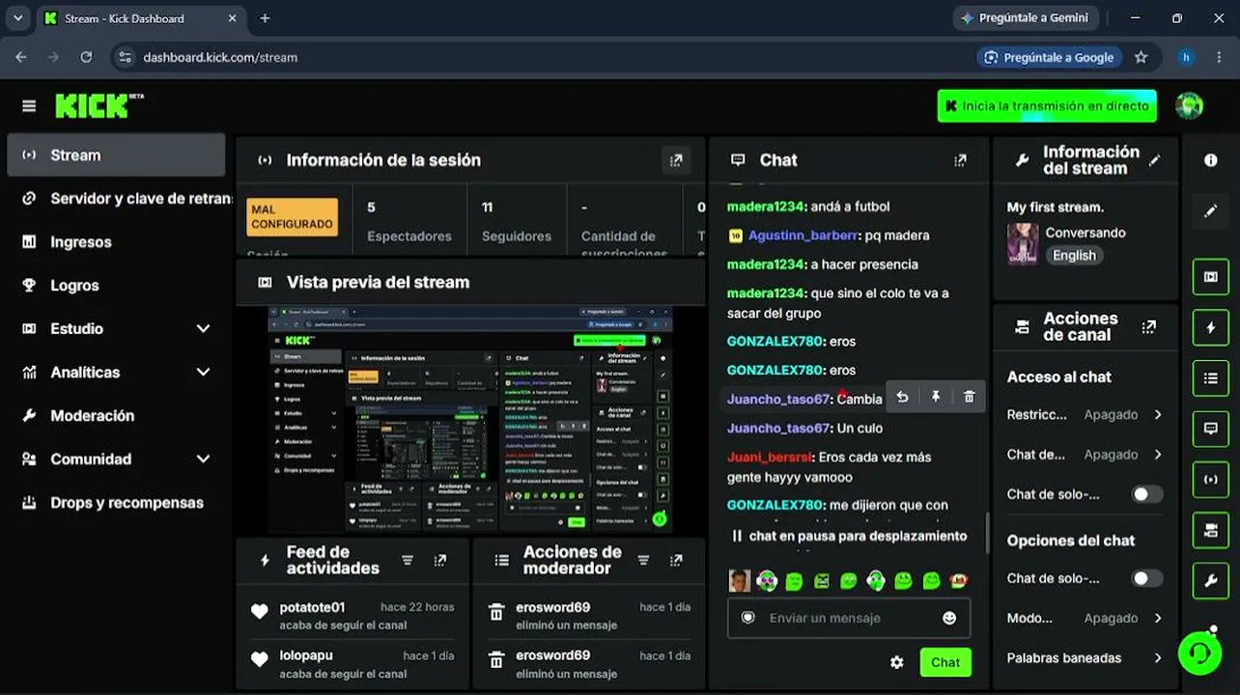This screenshot has height=695, width=1240.
Task: Click username Juani_bersrsi in chat
Action: [x=771, y=458]
